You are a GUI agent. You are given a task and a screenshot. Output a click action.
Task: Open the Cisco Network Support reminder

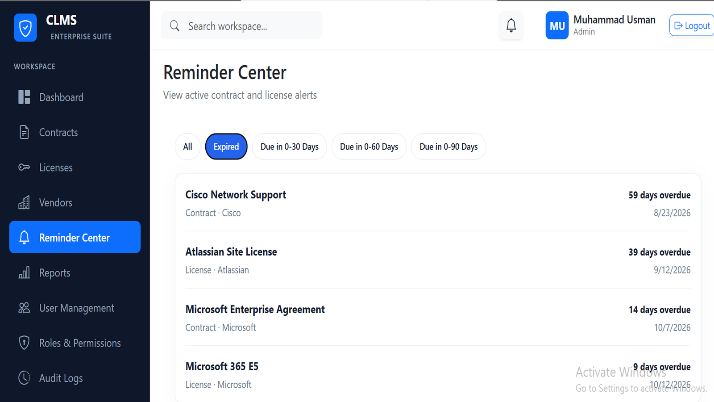(438, 203)
